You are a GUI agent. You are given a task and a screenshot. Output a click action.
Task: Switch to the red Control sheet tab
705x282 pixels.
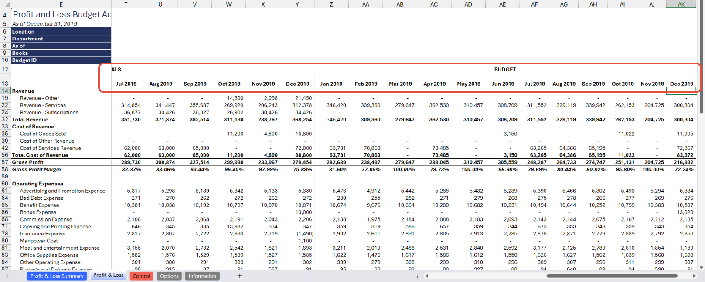(x=141, y=276)
